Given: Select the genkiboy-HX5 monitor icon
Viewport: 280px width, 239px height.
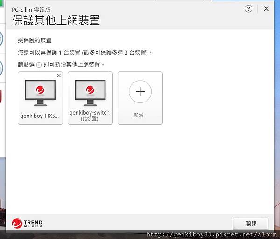Looking at the screenshot, I should (40, 93).
